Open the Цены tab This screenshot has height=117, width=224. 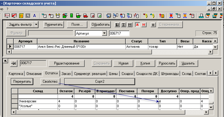pos(113,74)
